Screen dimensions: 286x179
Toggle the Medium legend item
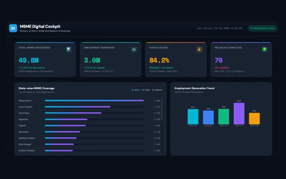157,90
